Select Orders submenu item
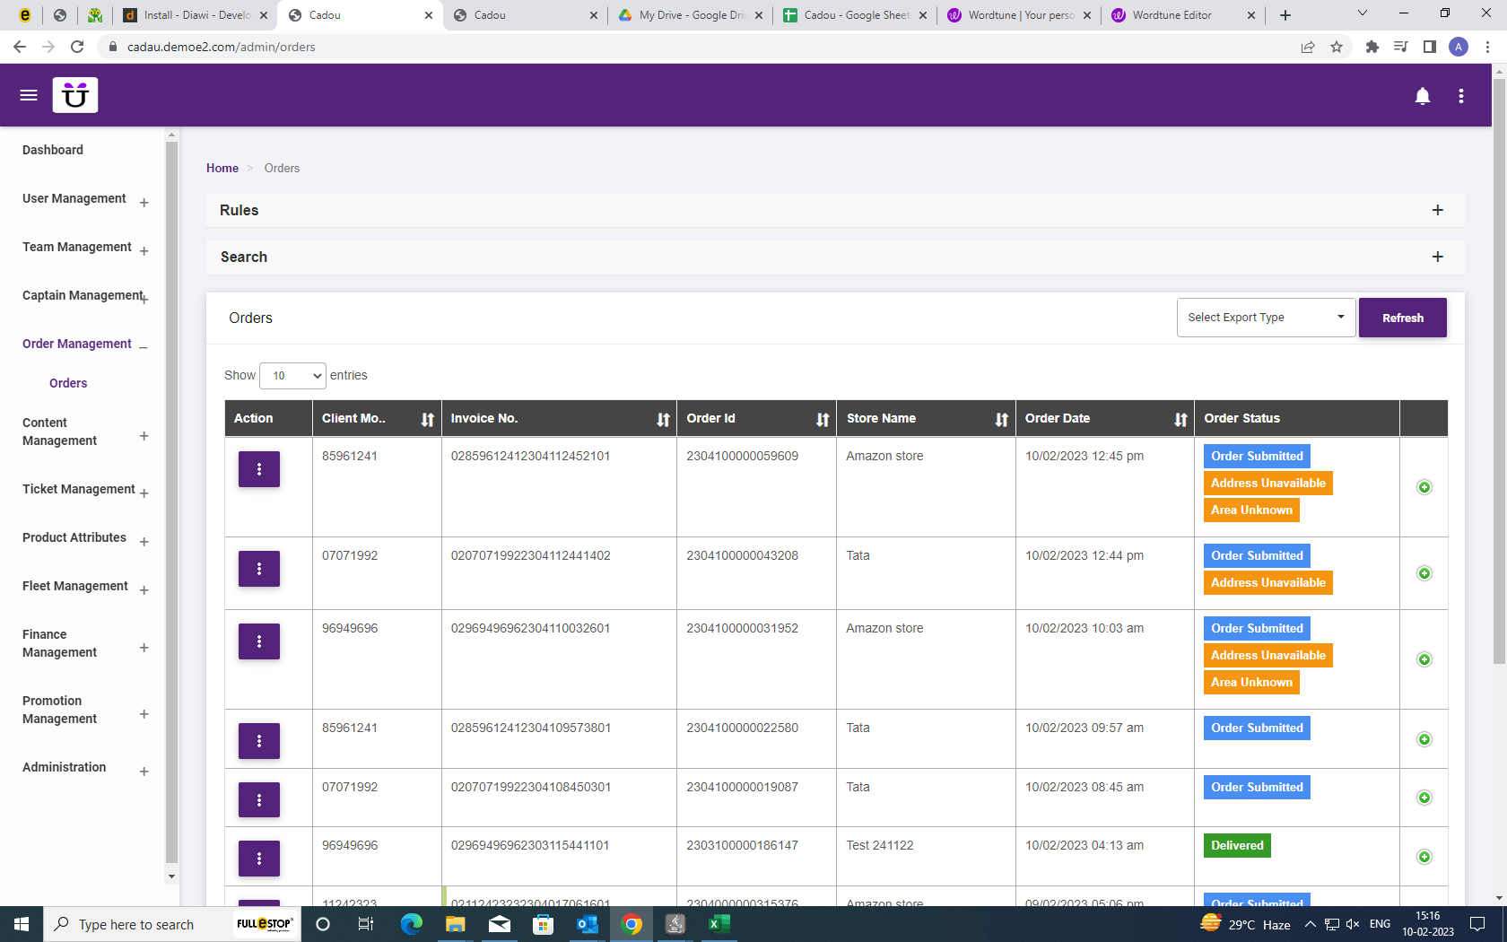Screen dimensions: 1507x942 tap(68, 383)
